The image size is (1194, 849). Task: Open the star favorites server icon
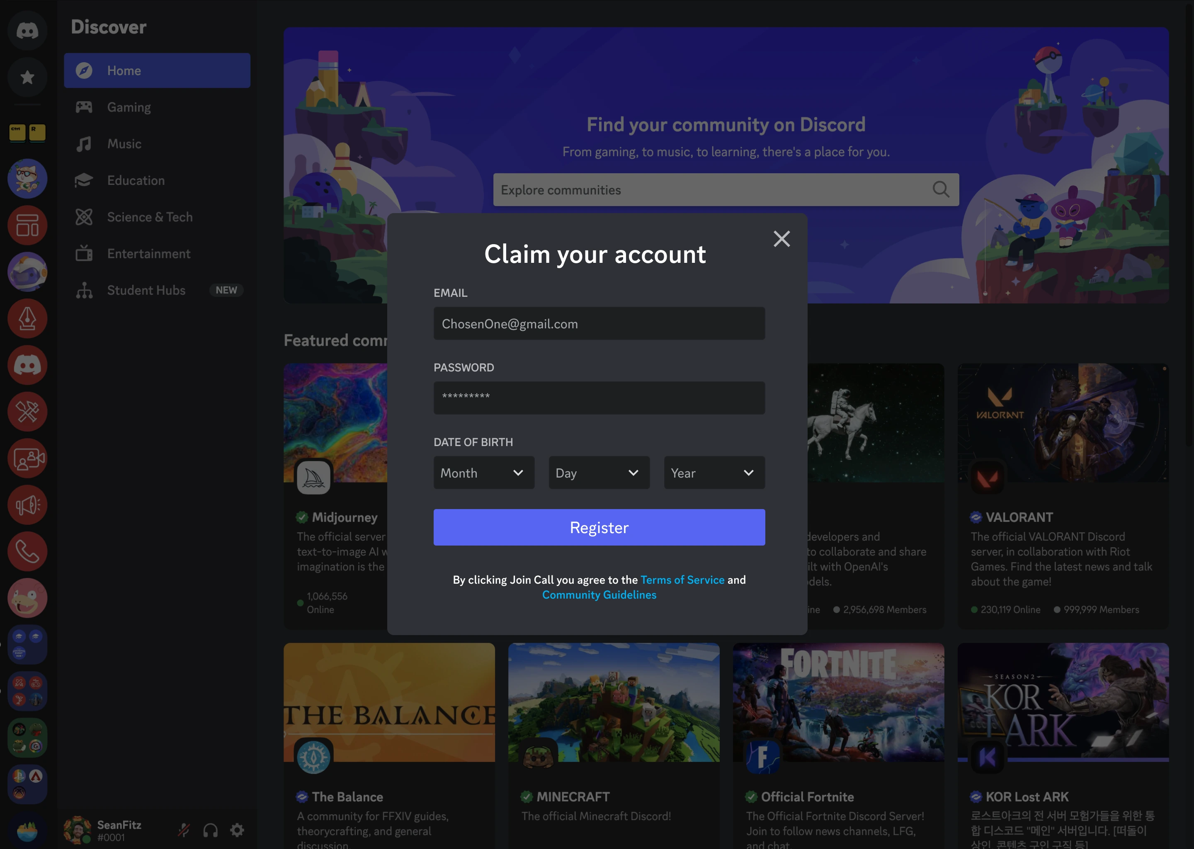point(27,78)
